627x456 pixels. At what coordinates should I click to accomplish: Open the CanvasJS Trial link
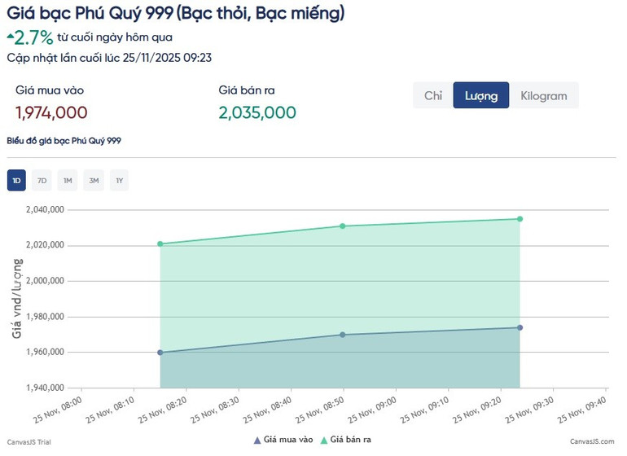tap(28, 441)
